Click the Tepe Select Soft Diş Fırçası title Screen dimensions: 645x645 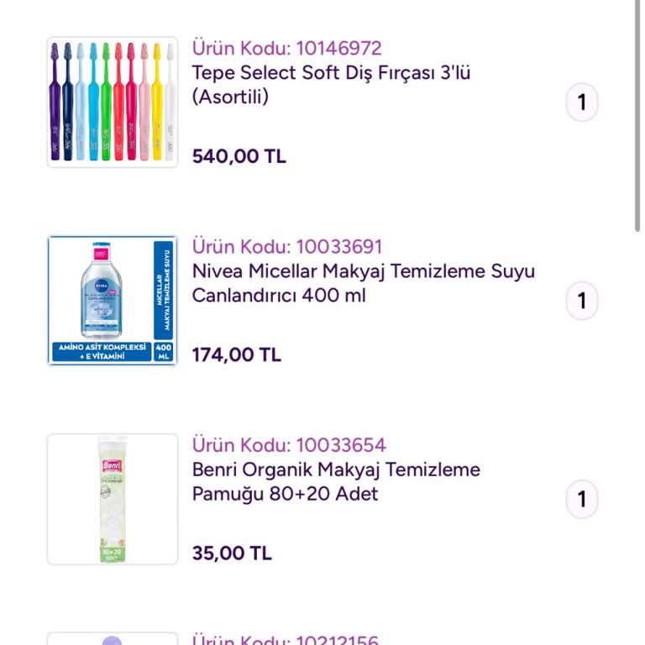[331, 85]
